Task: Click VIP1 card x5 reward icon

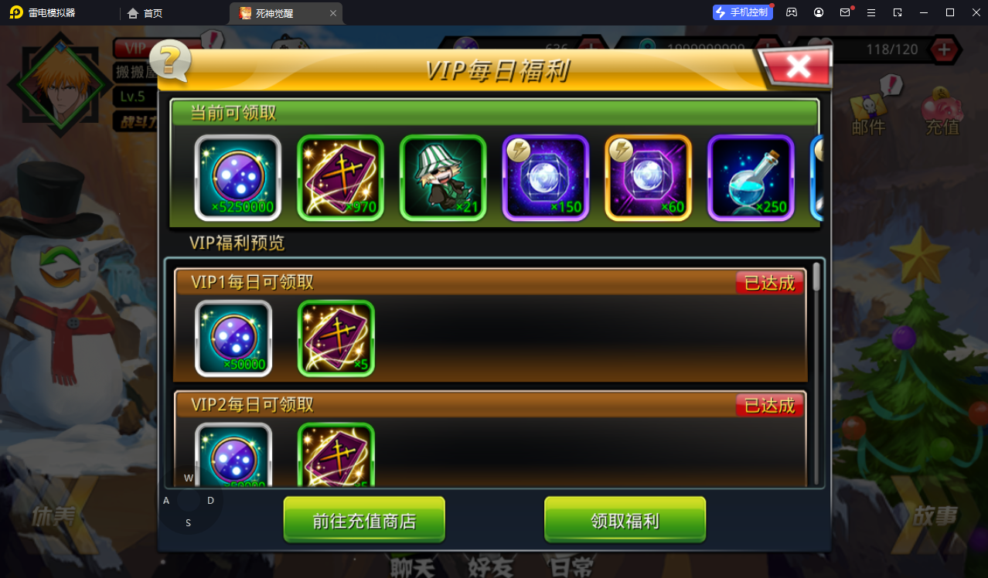Action: click(336, 338)
